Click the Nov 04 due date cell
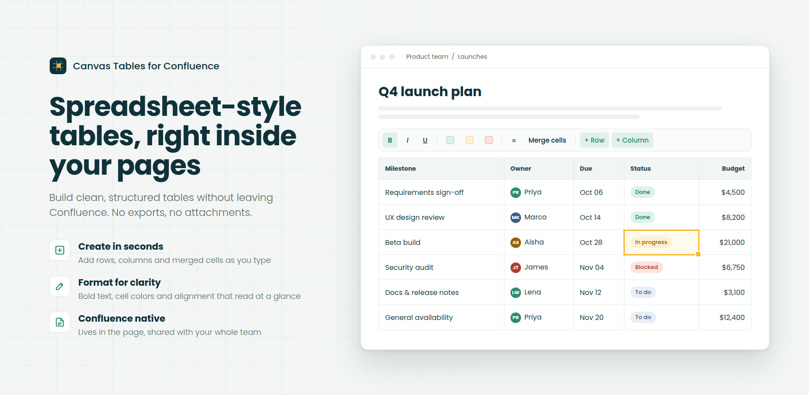The image size is (809, 395). (x=599, y=267)
